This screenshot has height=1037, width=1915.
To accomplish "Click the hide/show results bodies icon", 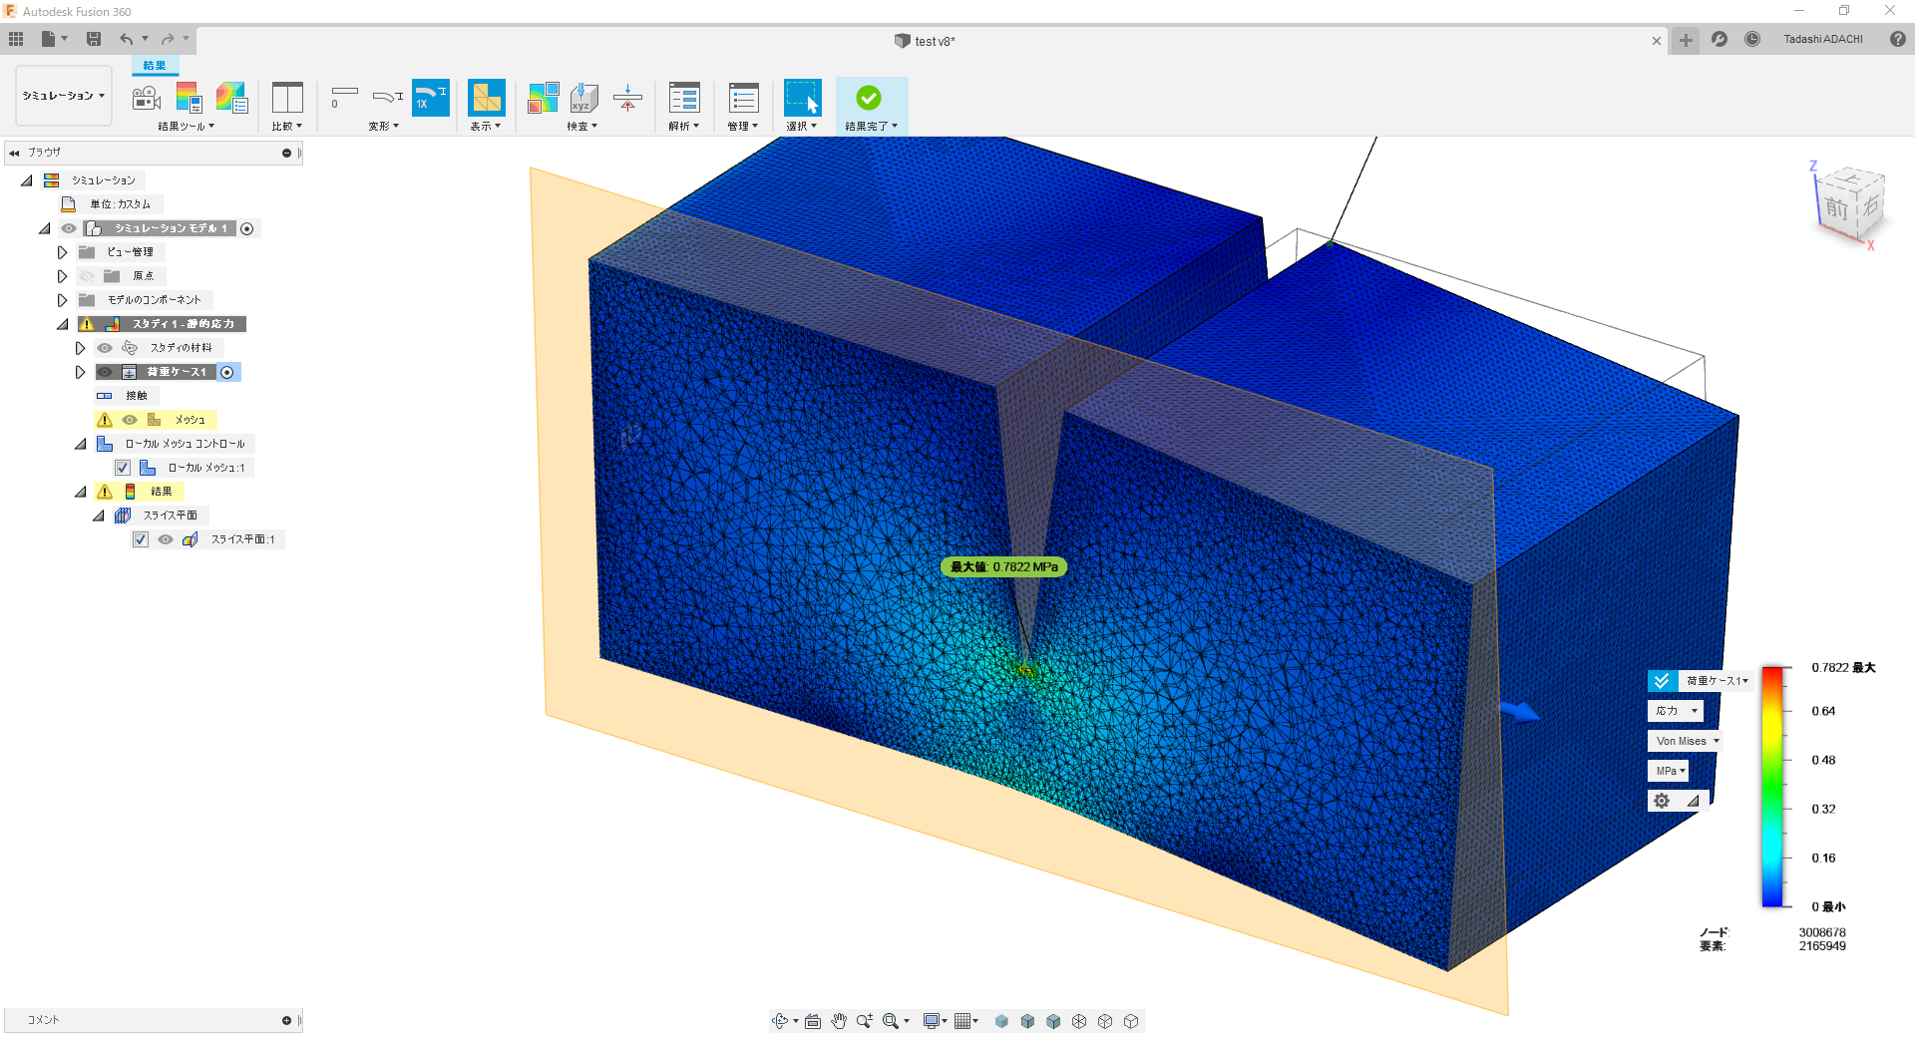I will tap(544, 98).
